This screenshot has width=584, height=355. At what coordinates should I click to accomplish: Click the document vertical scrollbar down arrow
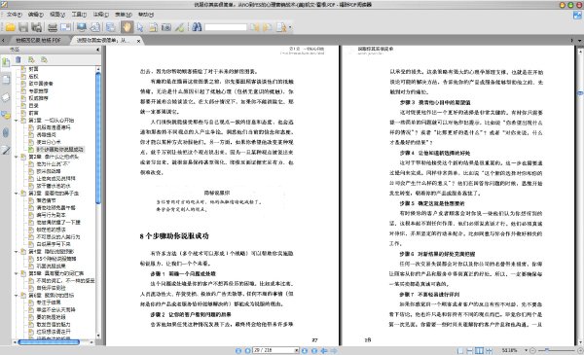pos(580,342)
